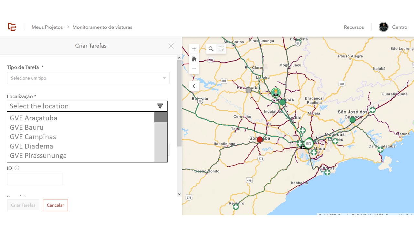
Task: Click the cross marker right of São José dos Campos label
Action: coord(373,110)
